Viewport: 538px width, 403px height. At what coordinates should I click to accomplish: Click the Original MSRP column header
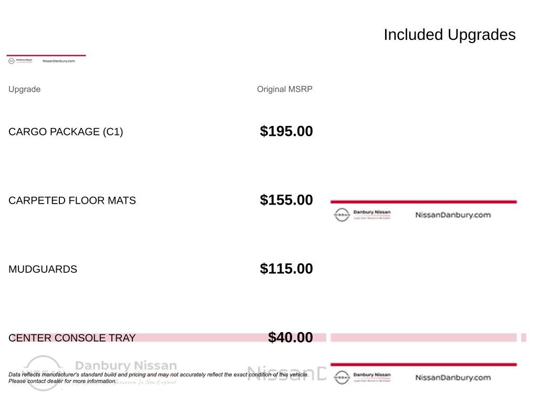[x=284, y=89]
